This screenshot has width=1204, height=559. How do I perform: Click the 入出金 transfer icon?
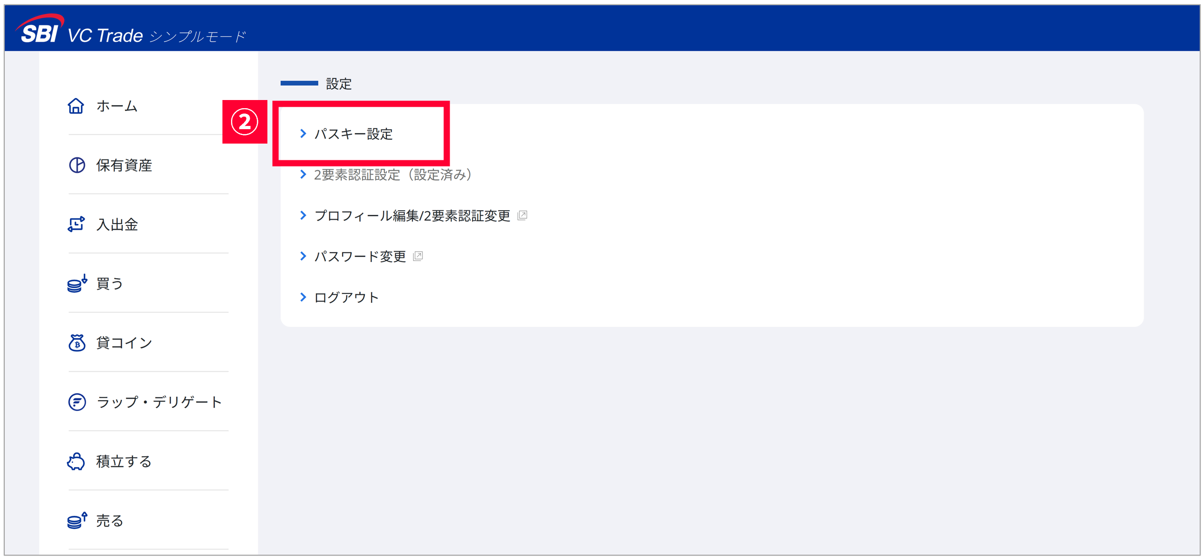coord(76,224)
